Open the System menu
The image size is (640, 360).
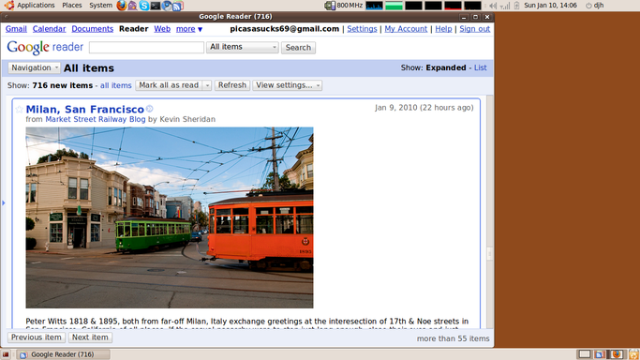(100, 6)
